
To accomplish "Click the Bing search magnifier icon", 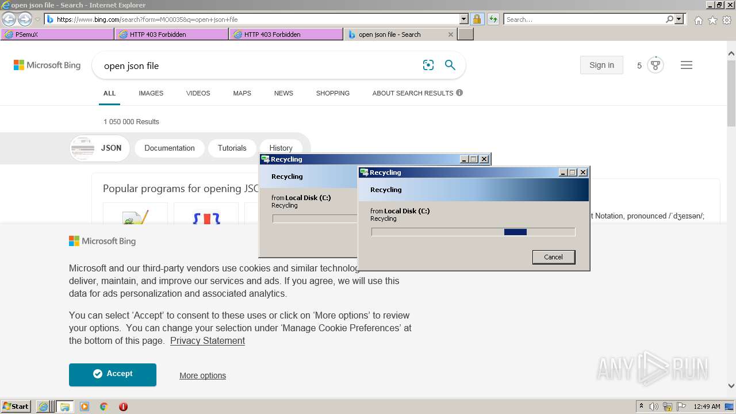I will tap(450, 65).
